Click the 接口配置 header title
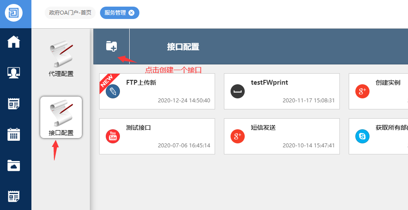Screen dimensions: 408x210 tap(183, 47)
